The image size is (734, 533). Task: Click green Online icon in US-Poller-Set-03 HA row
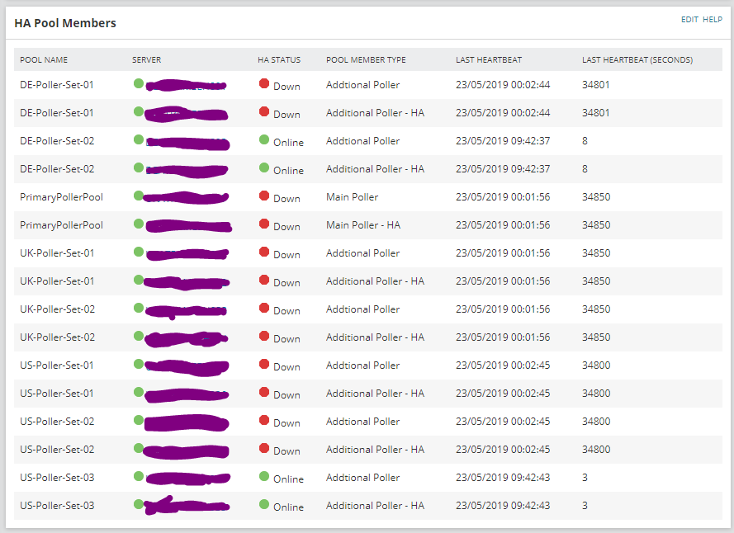point(264,504)
